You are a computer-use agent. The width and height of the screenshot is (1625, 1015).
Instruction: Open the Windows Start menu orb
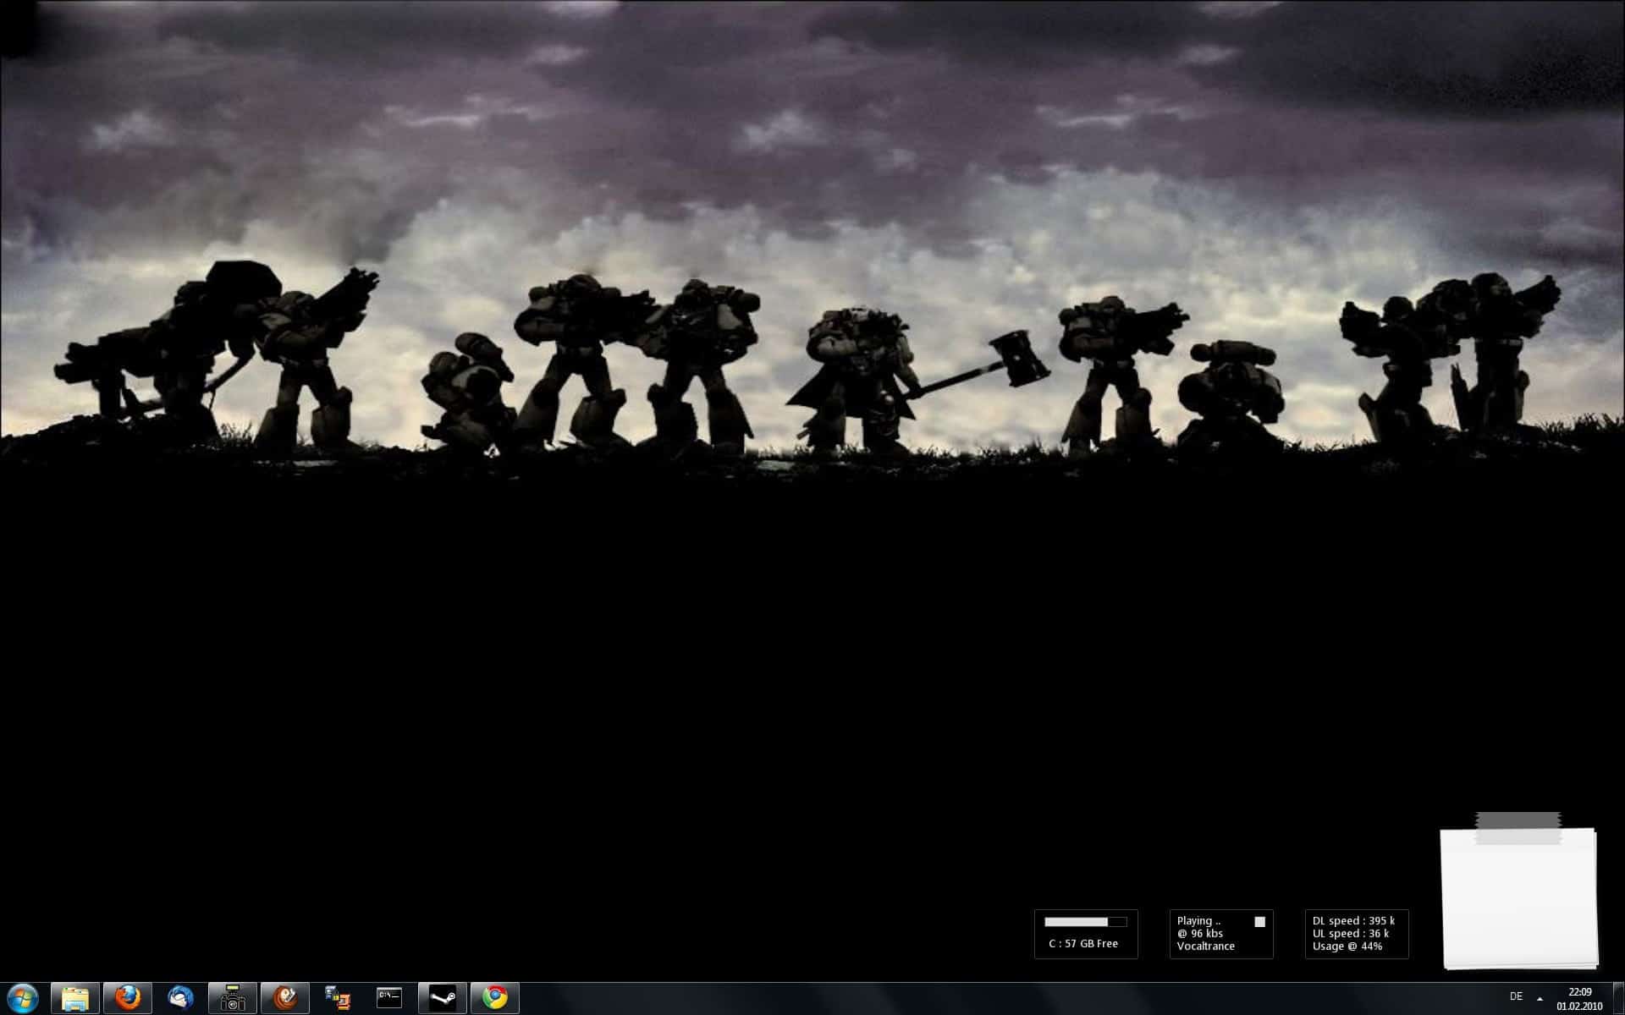pos(22,998)
